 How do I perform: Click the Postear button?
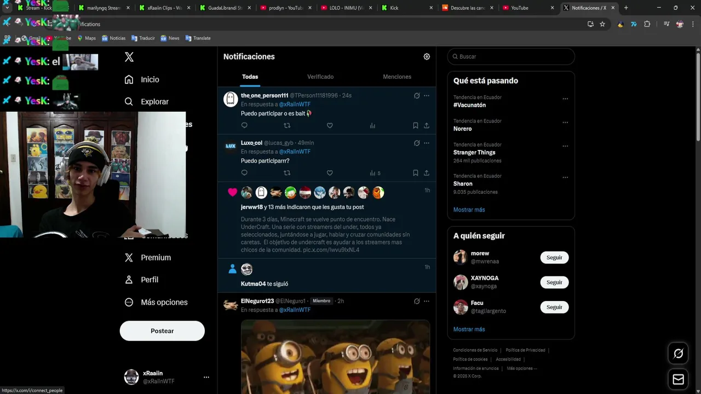tap(162, 331)
